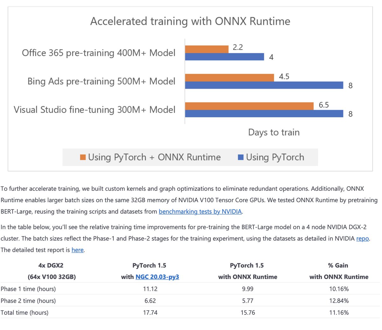The height and width of the screenshot is (330, 382).
Task: Click the 5.77 table cell
Action: (x=248, y=301)
